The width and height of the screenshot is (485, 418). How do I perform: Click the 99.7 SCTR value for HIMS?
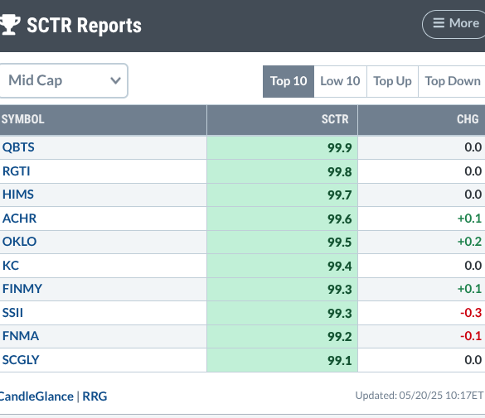coord(340,195)
